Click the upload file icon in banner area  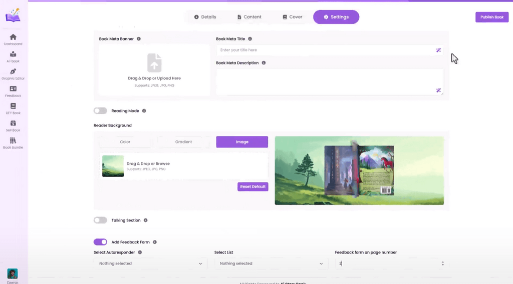[154, 62]
